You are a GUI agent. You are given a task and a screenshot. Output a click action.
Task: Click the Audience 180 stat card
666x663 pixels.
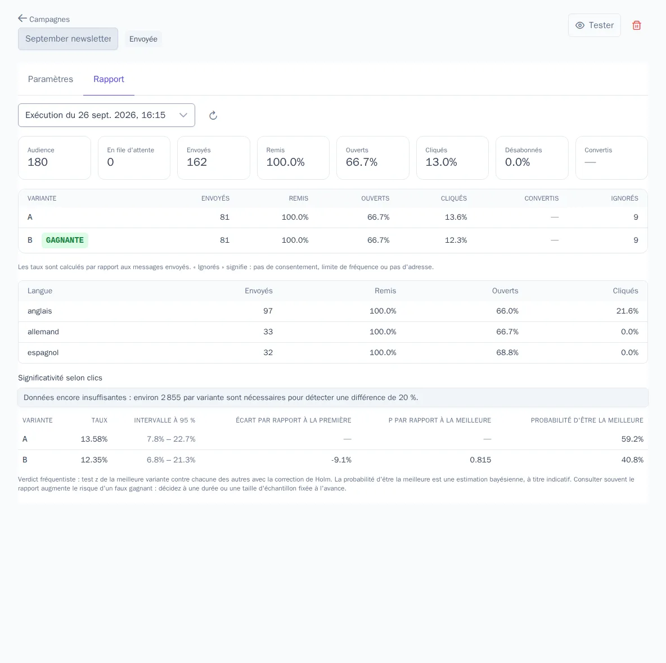click(55, 158)
